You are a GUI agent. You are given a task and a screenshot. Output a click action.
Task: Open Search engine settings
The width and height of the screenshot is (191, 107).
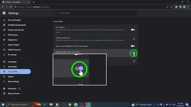coord(13,45)
